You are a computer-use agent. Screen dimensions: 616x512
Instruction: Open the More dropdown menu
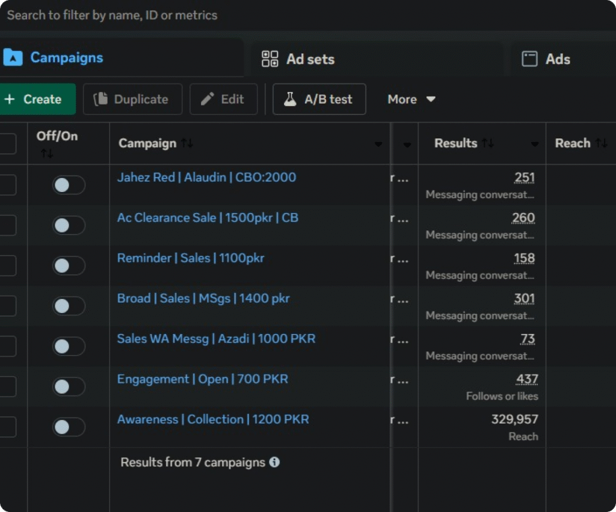pyautogui.click(x=411, y=99)
